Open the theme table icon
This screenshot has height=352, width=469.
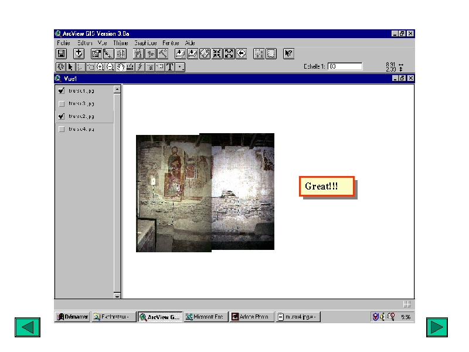(121, 53)
